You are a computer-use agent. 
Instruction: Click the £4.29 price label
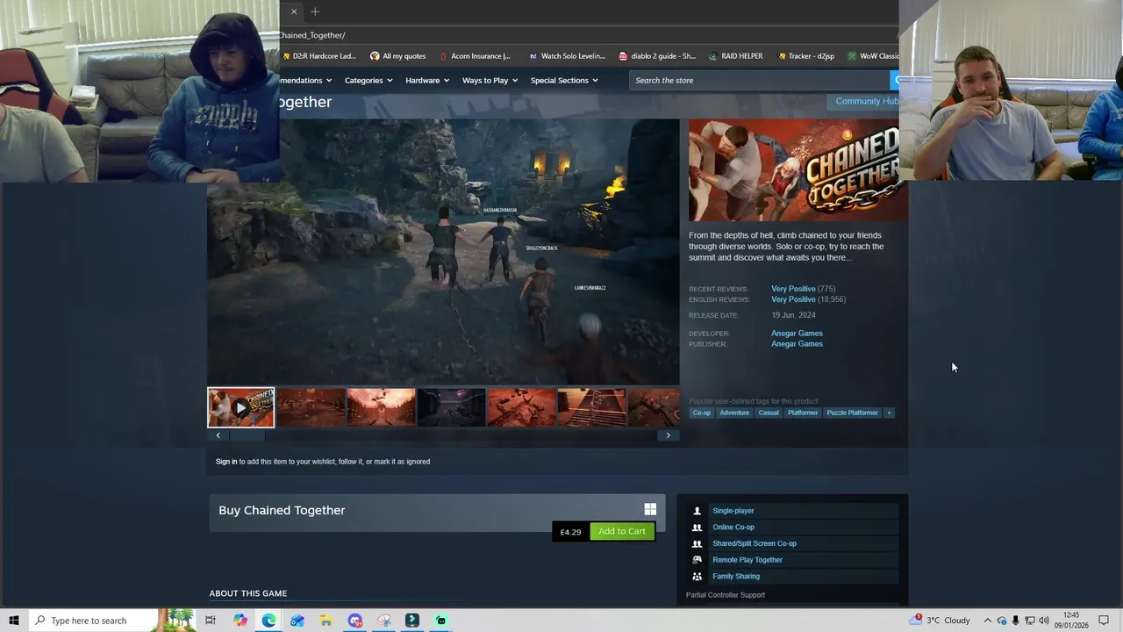click(x=570, y=532)
